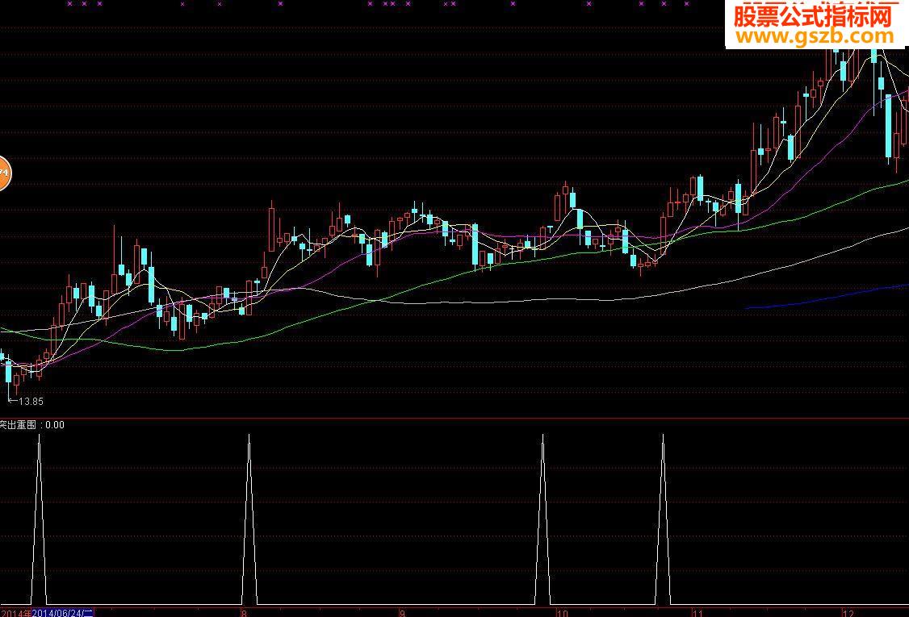Click the 2014年 year label on axis
This screenshot has width=909, height=617.
click(x=15, y=613)
